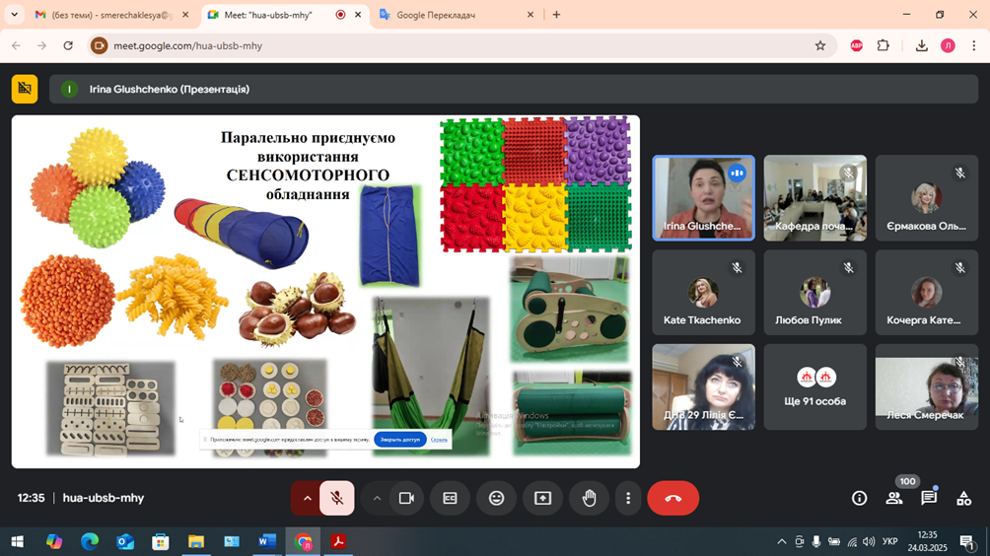Expand audio settings arrow beside microphone

[307, 499]
